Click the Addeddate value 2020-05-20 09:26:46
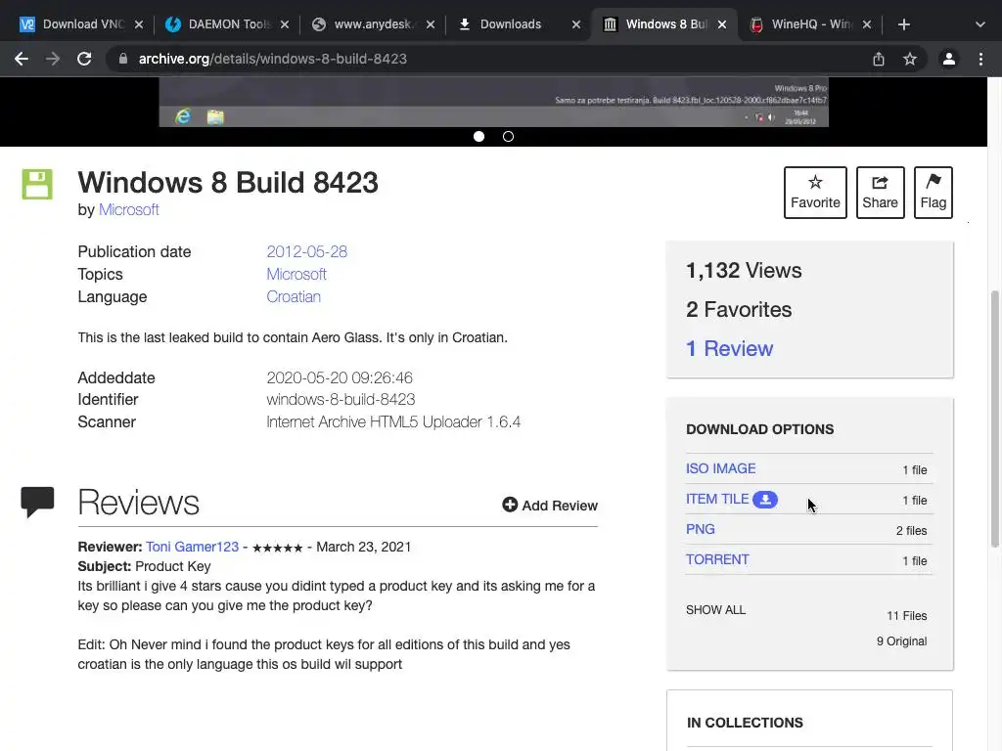The width and height of the screenshot is (1002, 751). coord(340,377)
